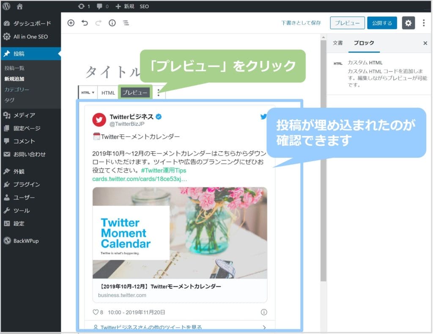The height and width of the screenshot is (334, 433).
Task: Click the 【2019年10月-12月】 card title
Action: tap(159, 287)
